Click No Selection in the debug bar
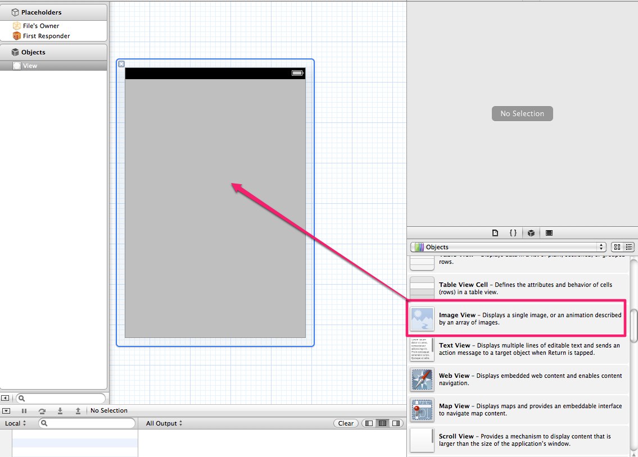Image resolution: width=638 pixels, height=457 pixels. coord(109,411)
